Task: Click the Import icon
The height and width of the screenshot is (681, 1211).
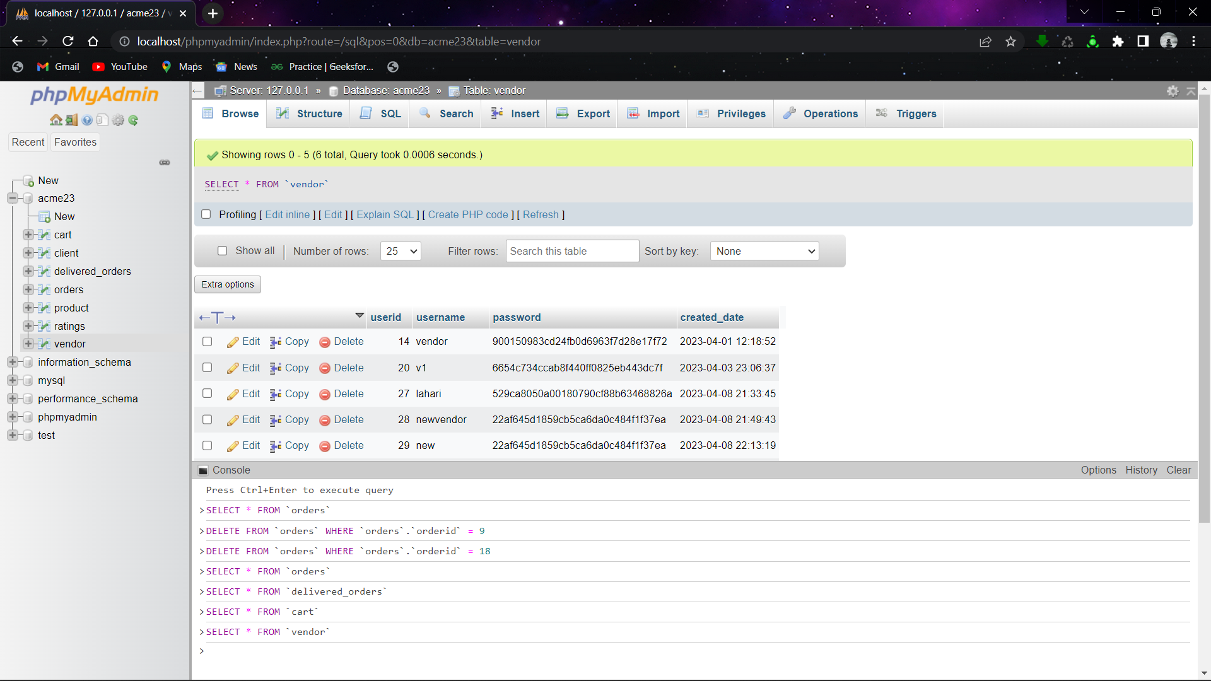Action: coord(634,113)
